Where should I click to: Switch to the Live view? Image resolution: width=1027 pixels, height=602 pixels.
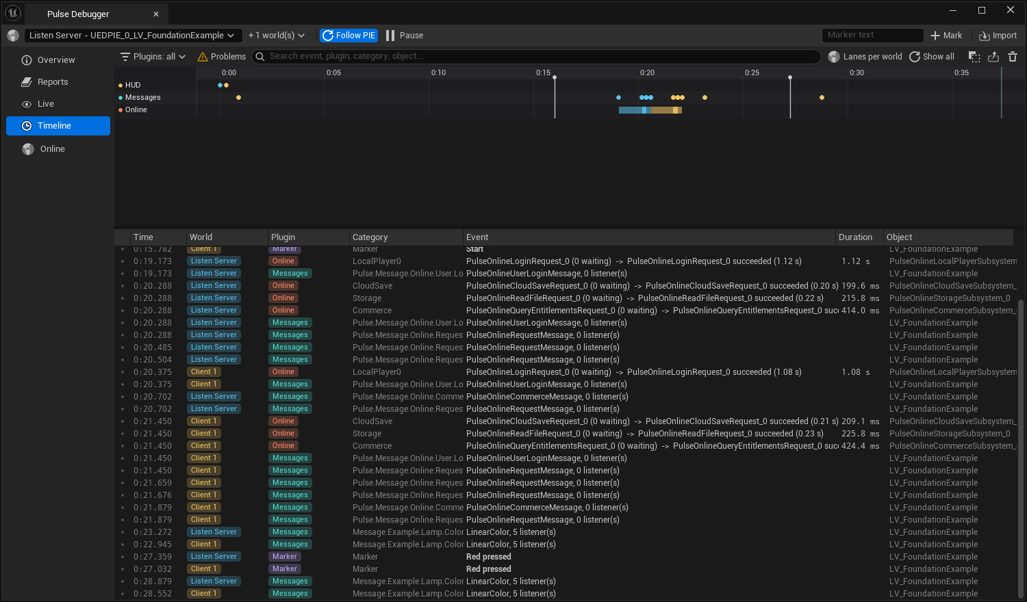point(58,104)
